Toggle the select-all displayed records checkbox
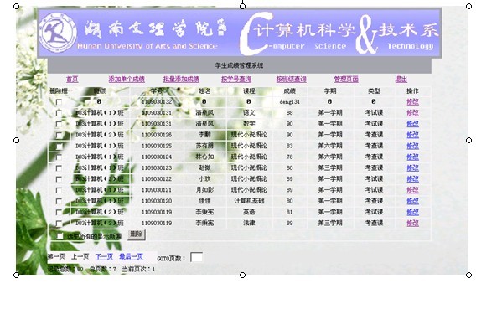Viewport: 502px width, 309px height. click(x=60, y=236)
